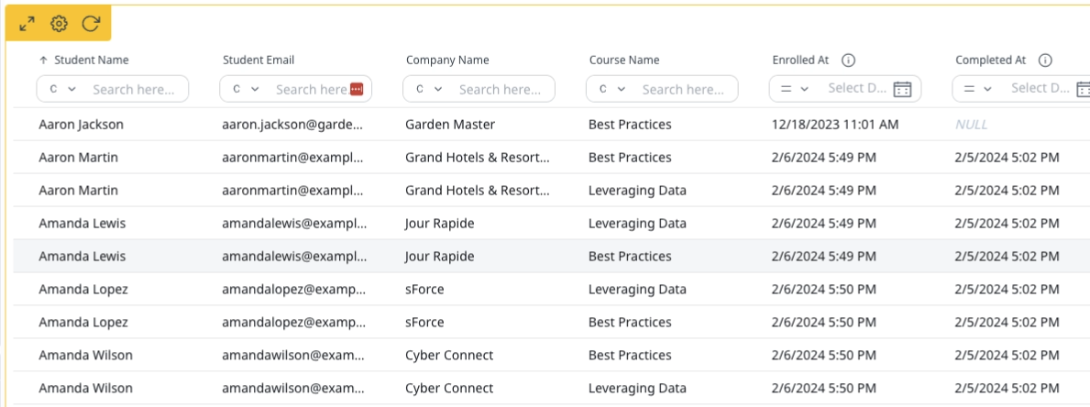Select the Aaron Jackson table row

click(x=551, y=125)
